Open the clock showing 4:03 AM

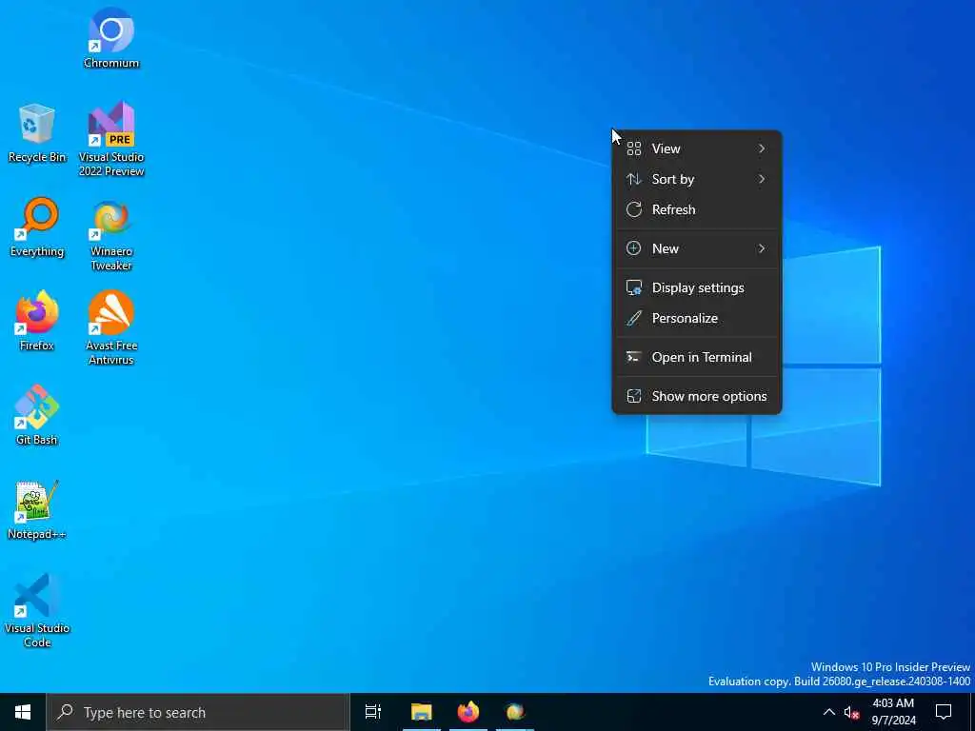pos(893,712)
